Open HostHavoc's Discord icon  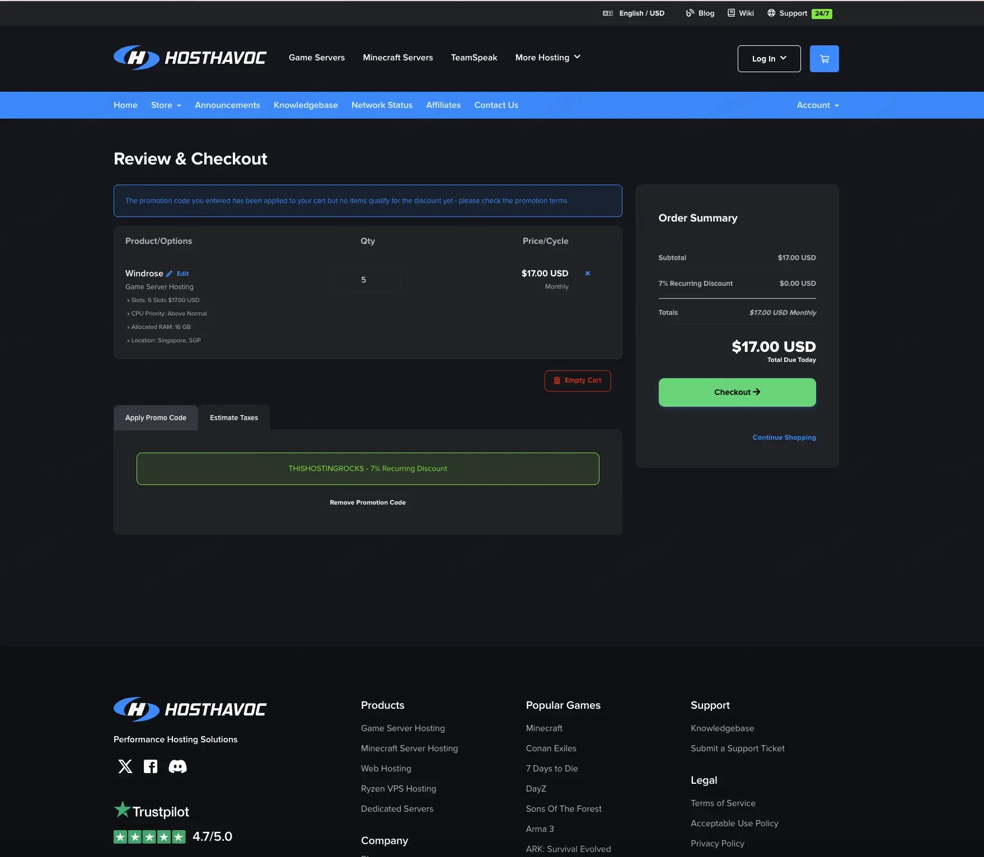(177, 766)
